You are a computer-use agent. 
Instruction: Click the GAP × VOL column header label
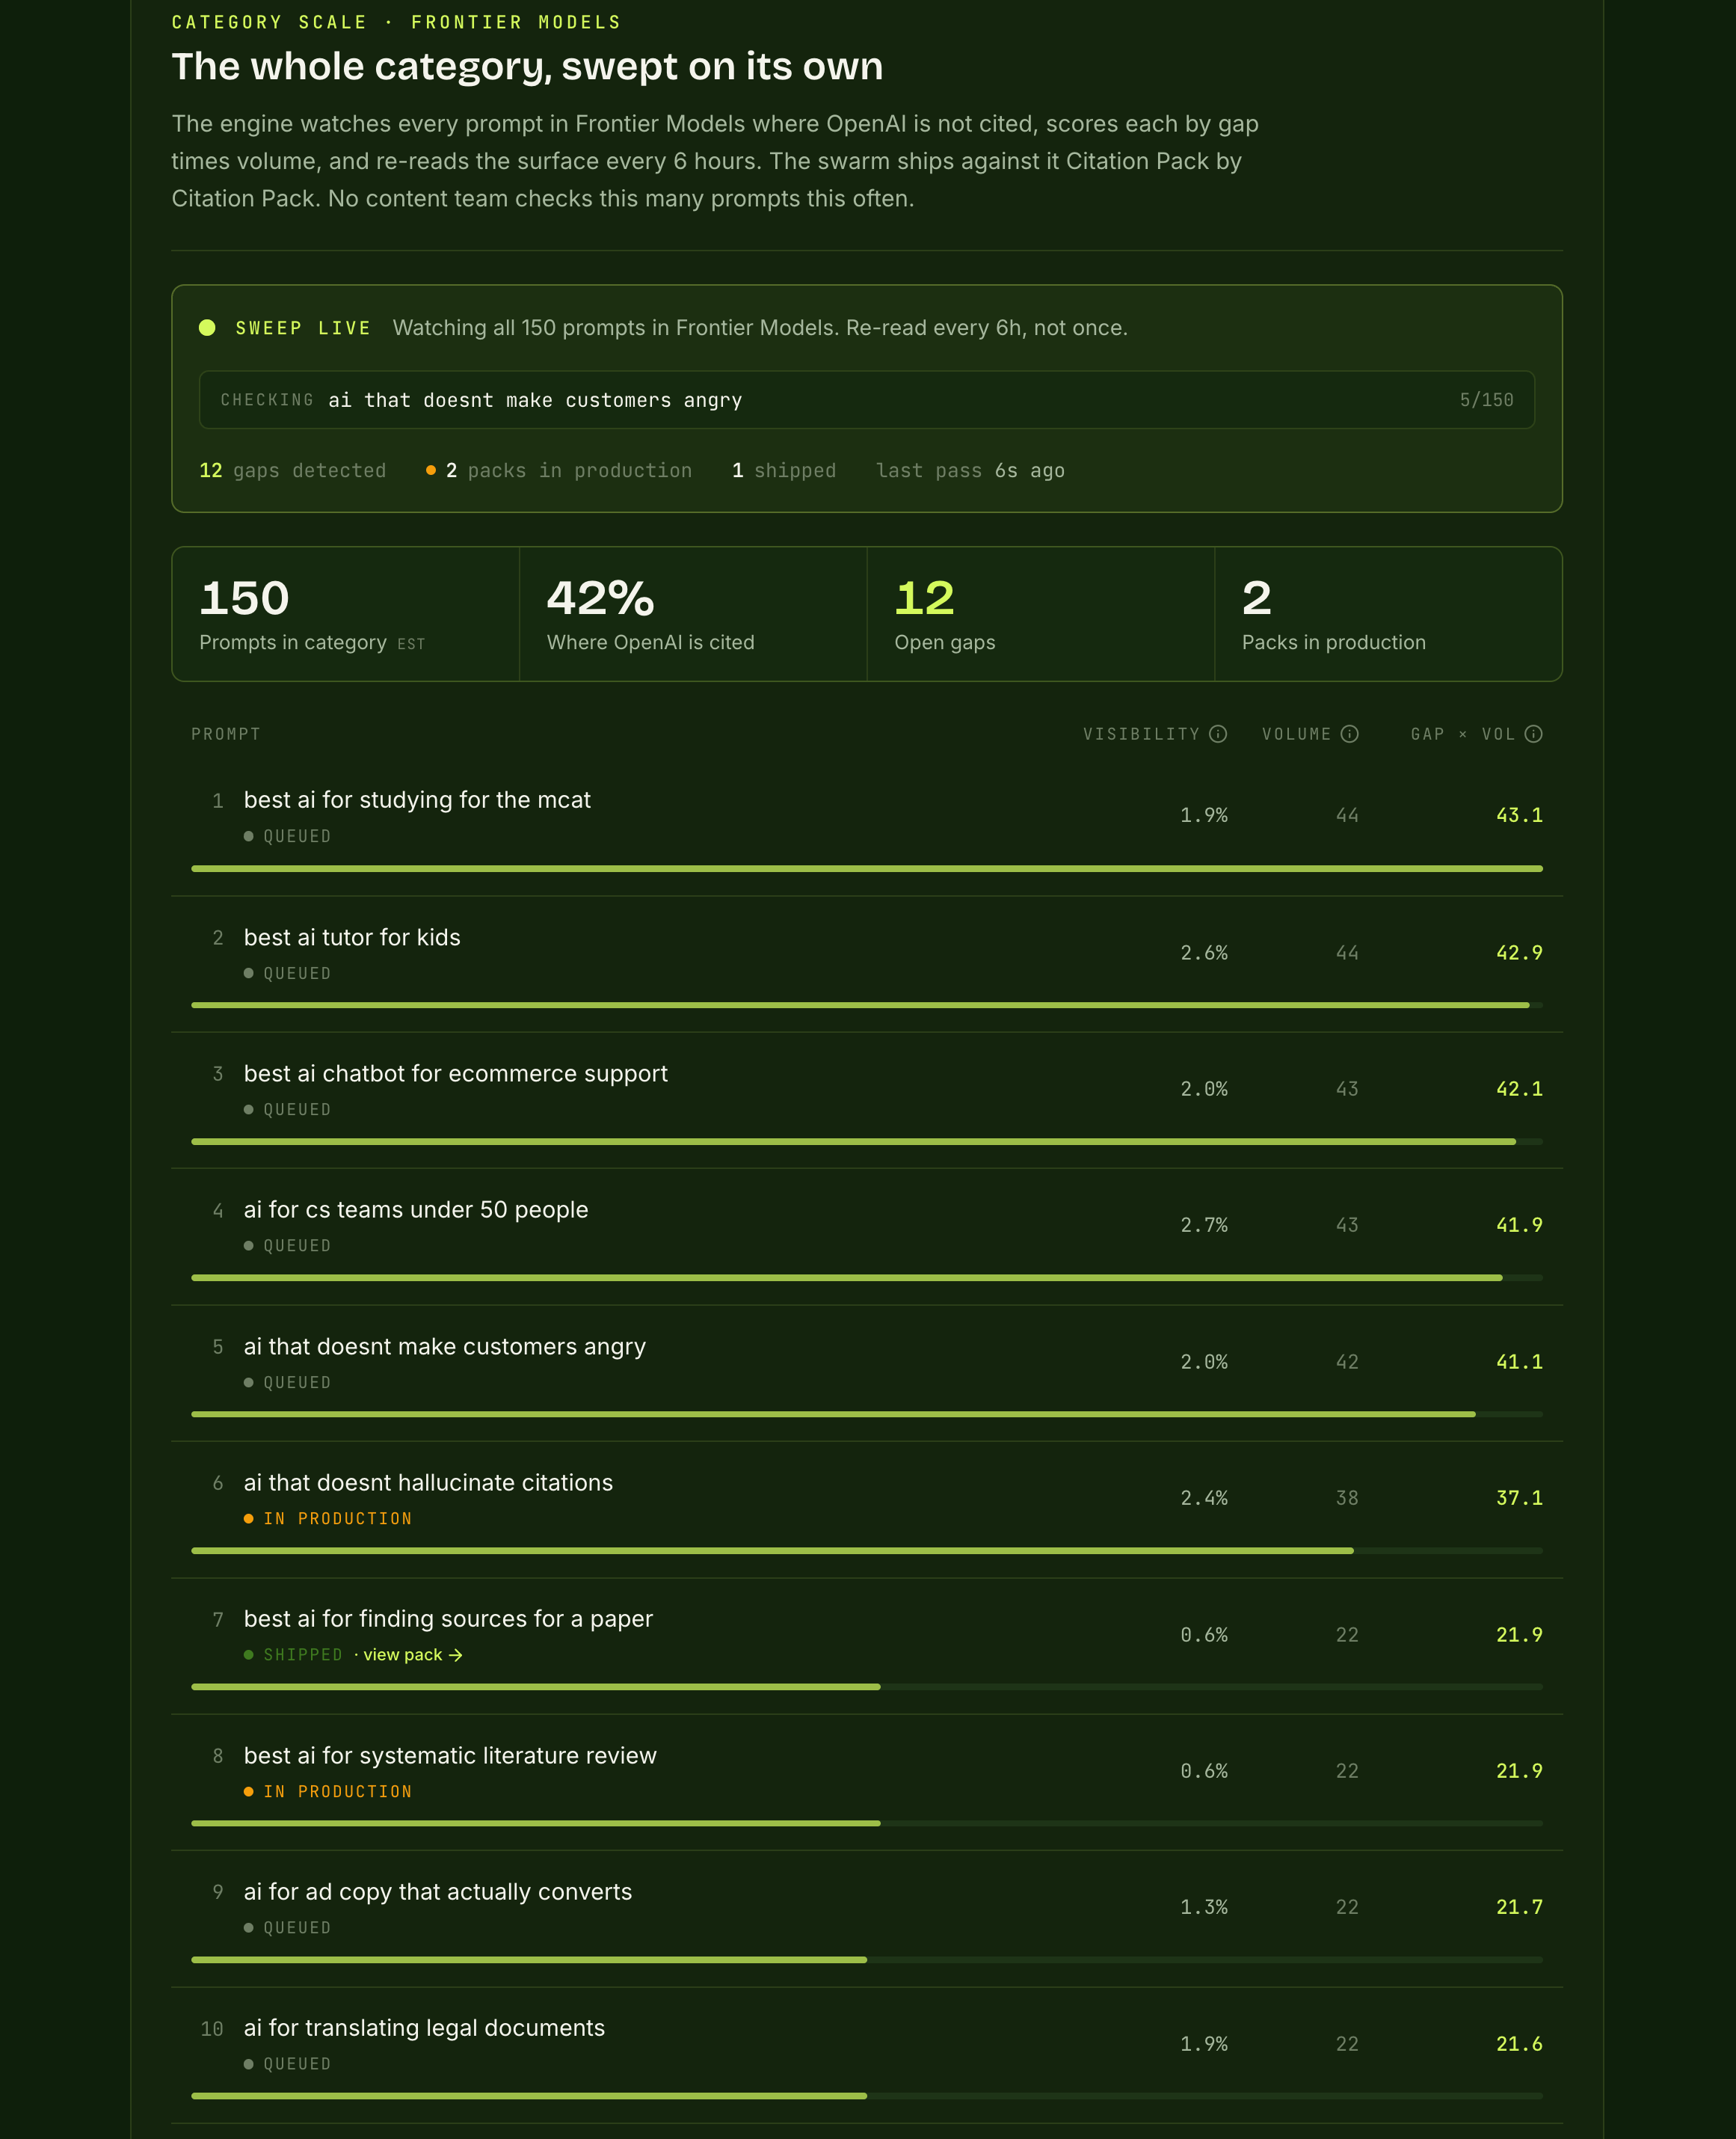point(1463,734)
